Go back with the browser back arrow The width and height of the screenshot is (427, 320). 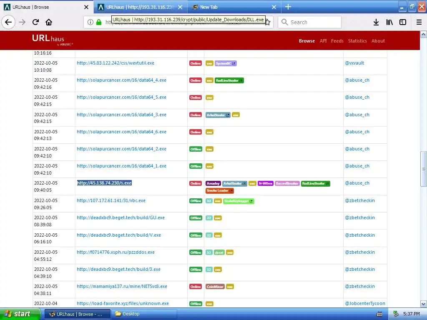tap(8, 22)
